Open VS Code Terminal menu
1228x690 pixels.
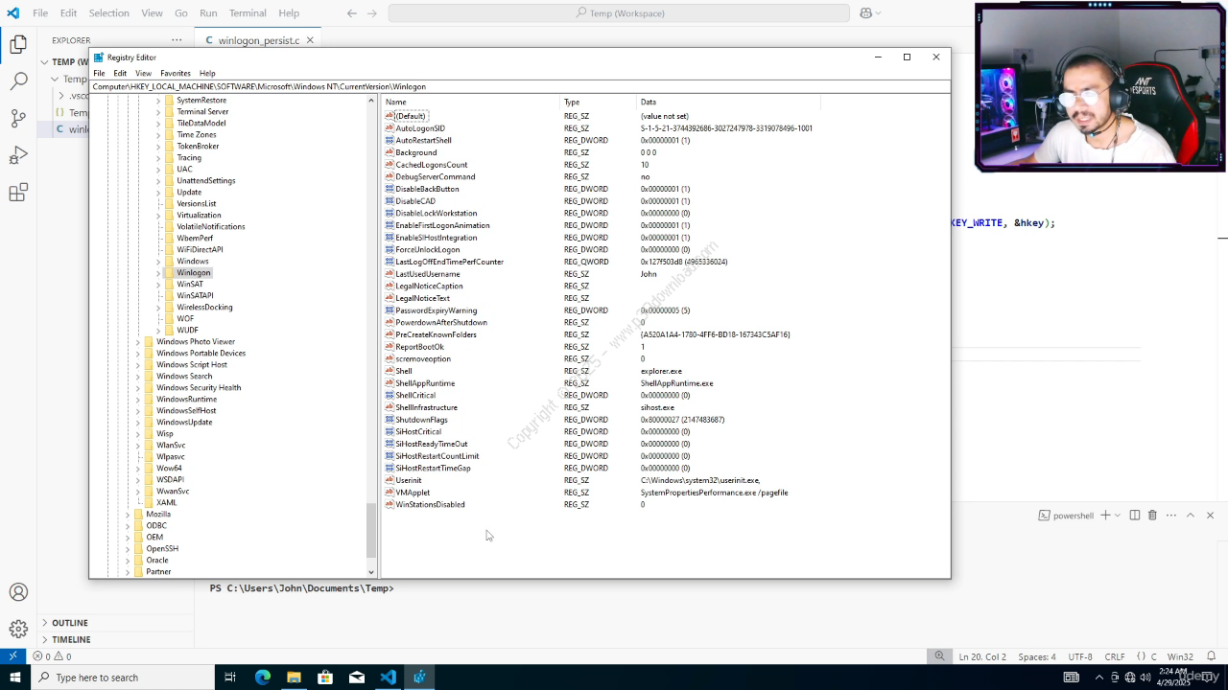[x=248, y=13]
